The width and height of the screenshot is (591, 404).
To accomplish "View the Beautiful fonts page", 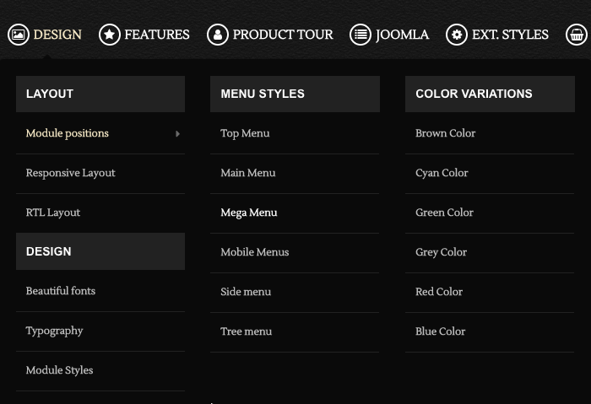I will coord(60,291).
